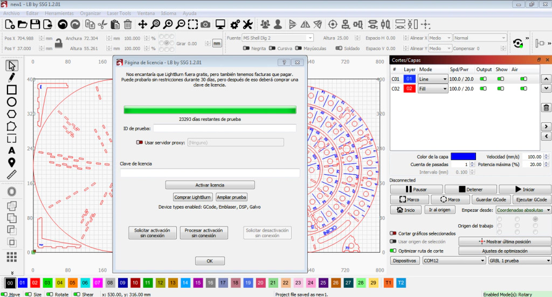Select the Position marker tool

pos(12,163)
